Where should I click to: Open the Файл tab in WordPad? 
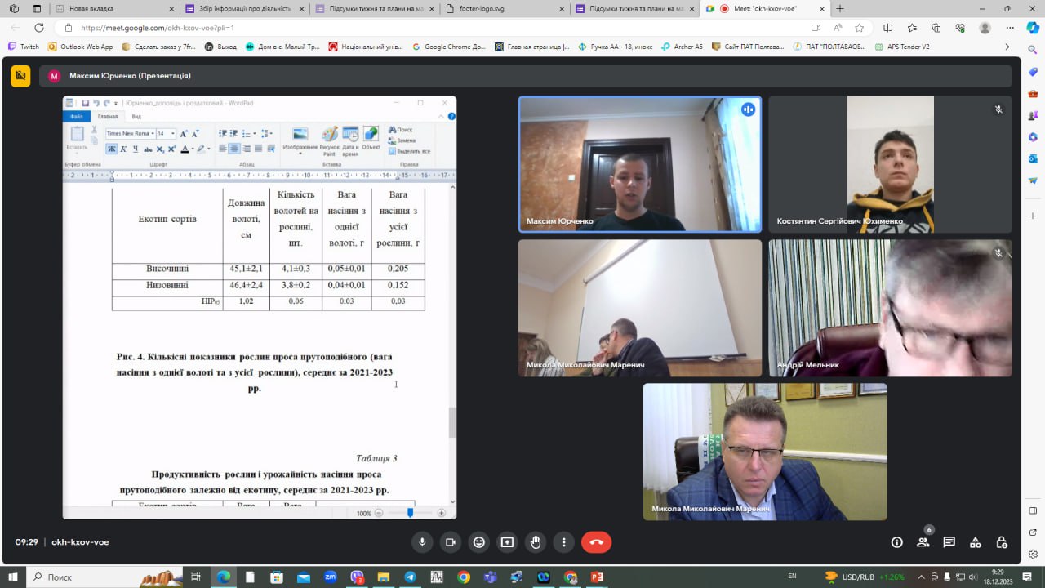[x=76, y=117]
